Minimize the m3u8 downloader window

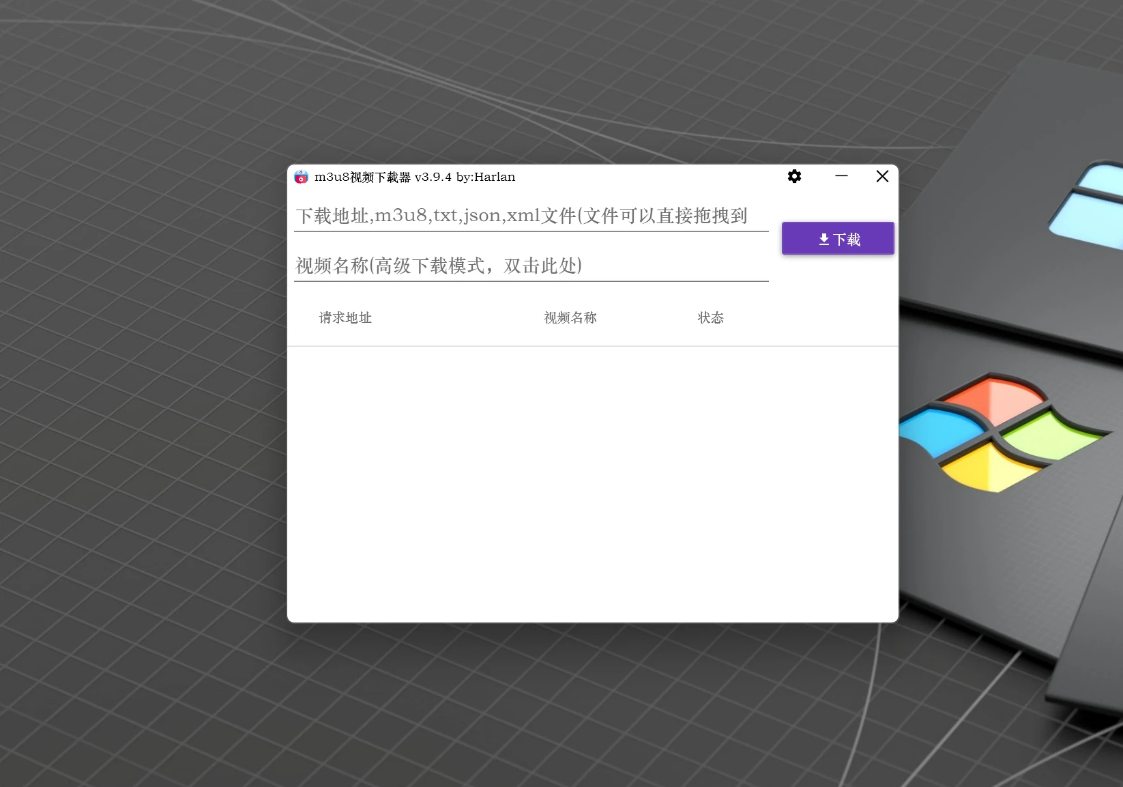tap(841, 176)
